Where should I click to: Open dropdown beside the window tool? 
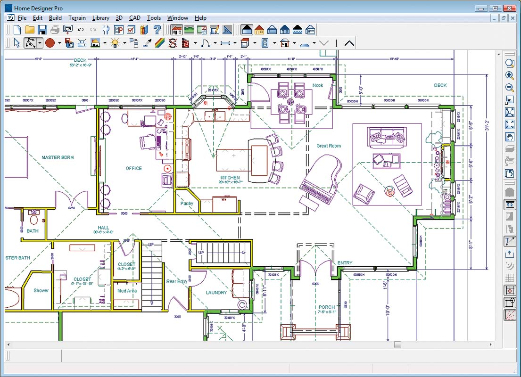(x=235, y=43)
